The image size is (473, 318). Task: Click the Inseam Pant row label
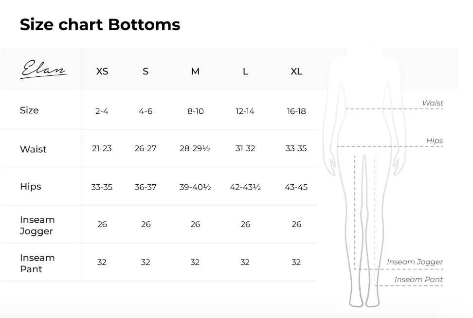click(37, 264)
